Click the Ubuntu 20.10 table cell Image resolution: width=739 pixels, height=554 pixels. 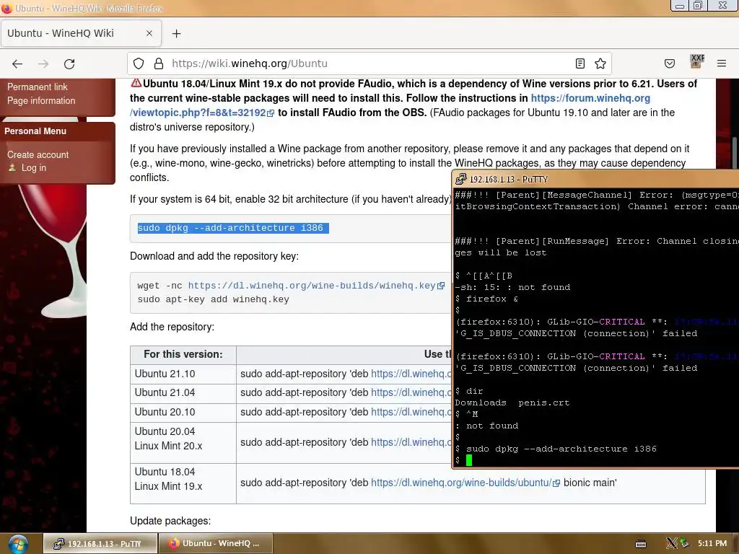point(183,412)
